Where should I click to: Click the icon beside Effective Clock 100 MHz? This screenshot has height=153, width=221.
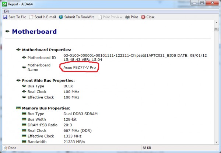[x=24, y=97]
